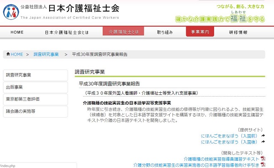Open the HOME navigation menu item
Viewport: 274px width, 168px height.
click(x=17, y=32)
